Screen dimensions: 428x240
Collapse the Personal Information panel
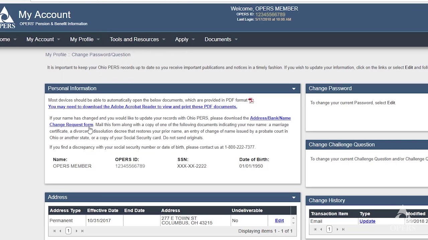point(294,89)
